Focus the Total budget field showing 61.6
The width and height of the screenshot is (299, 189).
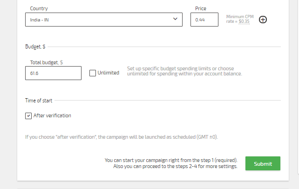point(53,73)
